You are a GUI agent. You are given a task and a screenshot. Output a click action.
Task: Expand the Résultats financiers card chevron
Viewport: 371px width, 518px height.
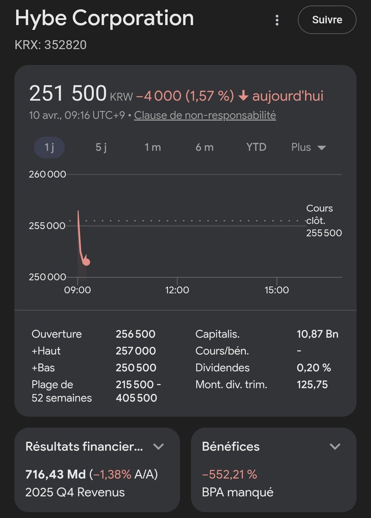point(159,446)
